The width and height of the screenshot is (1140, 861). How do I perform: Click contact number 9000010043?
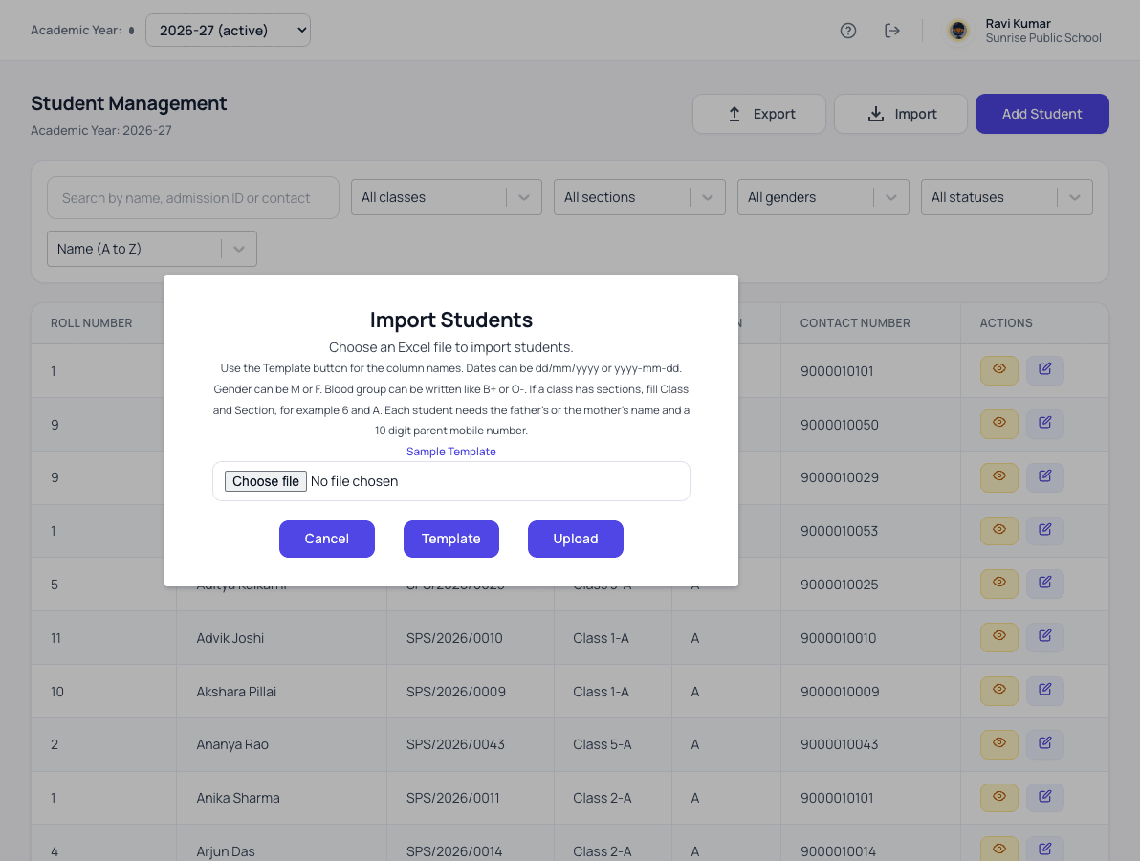[x=839, y=744]
